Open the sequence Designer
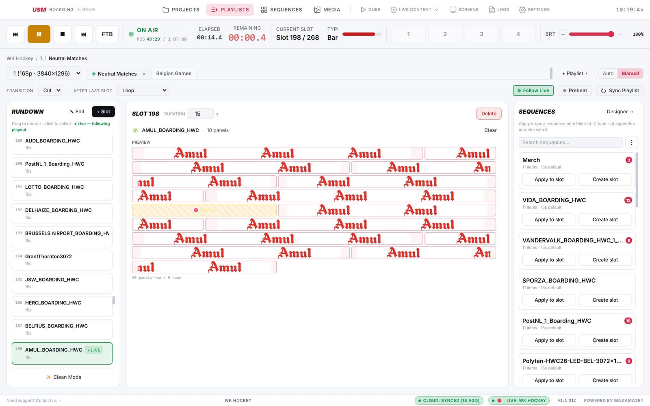Screen dimensions: 650x406 tap(620, 112)
